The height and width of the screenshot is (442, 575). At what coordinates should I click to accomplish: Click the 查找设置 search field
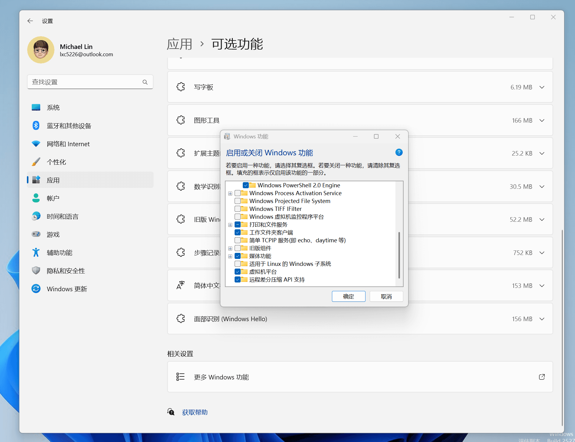point(90,82)
